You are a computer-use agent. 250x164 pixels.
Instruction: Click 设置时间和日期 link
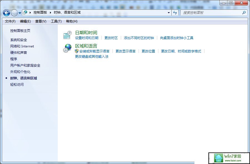pos(87,38)
